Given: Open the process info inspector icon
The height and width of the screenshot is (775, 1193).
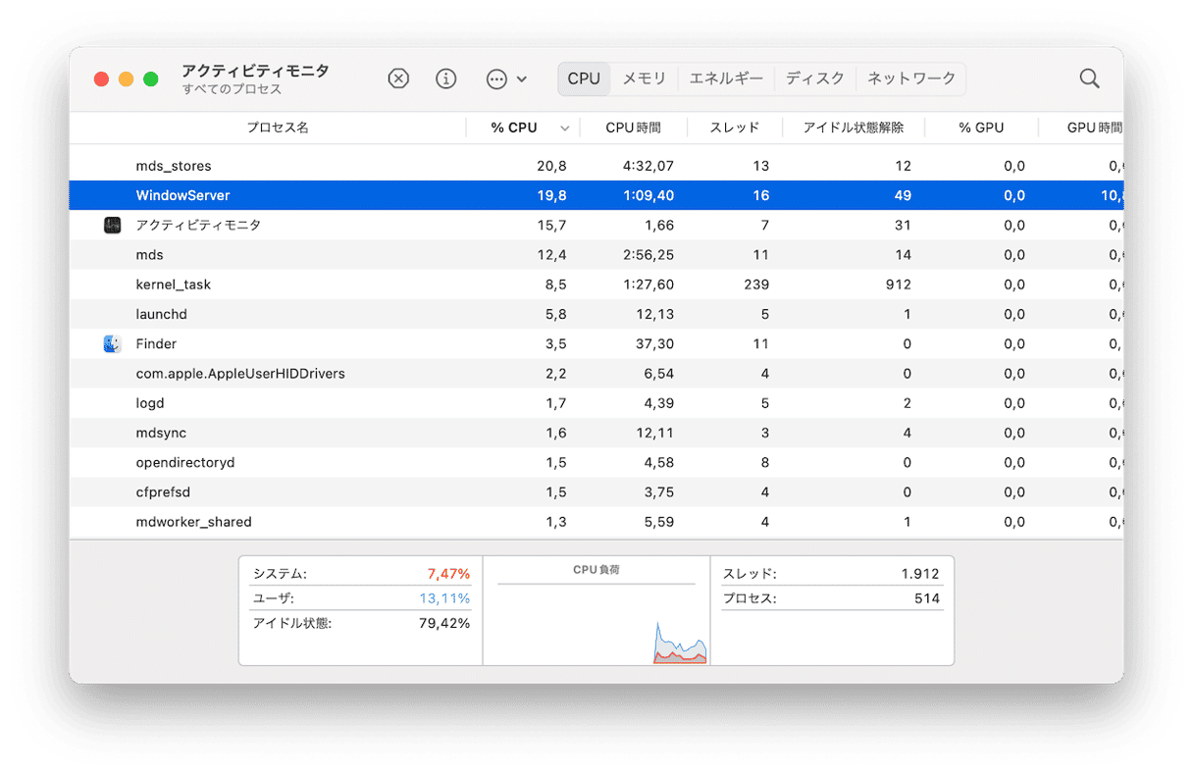Looking at the screenshot, I should (446, 79).
